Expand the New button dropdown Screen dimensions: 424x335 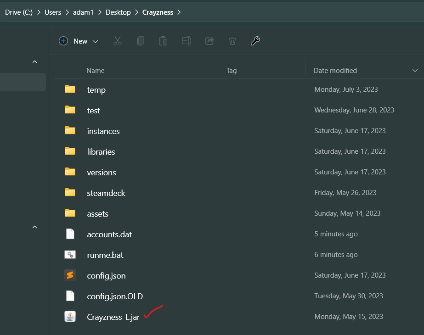[x=96, y=41]
